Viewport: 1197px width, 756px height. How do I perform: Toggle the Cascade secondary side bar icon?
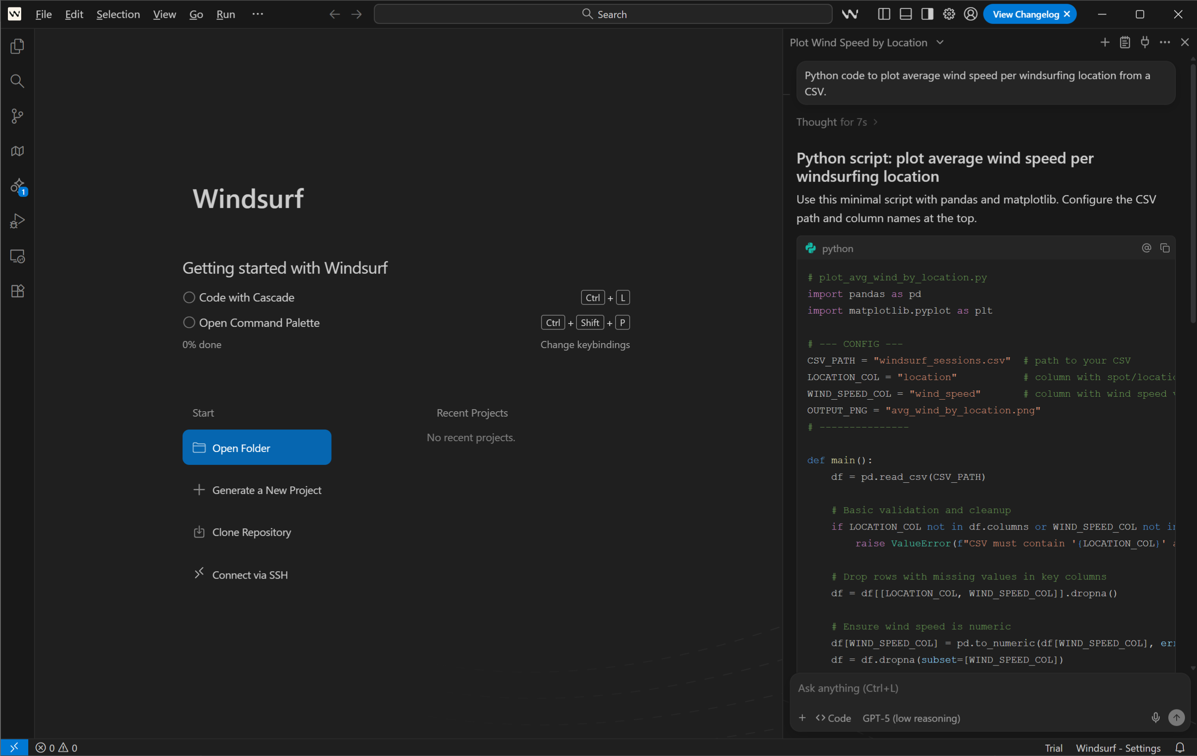[927, 14]
